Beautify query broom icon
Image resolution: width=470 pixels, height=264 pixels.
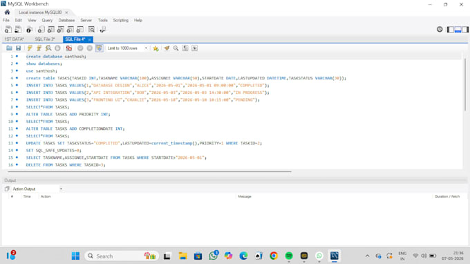click(x=167, y=48)
